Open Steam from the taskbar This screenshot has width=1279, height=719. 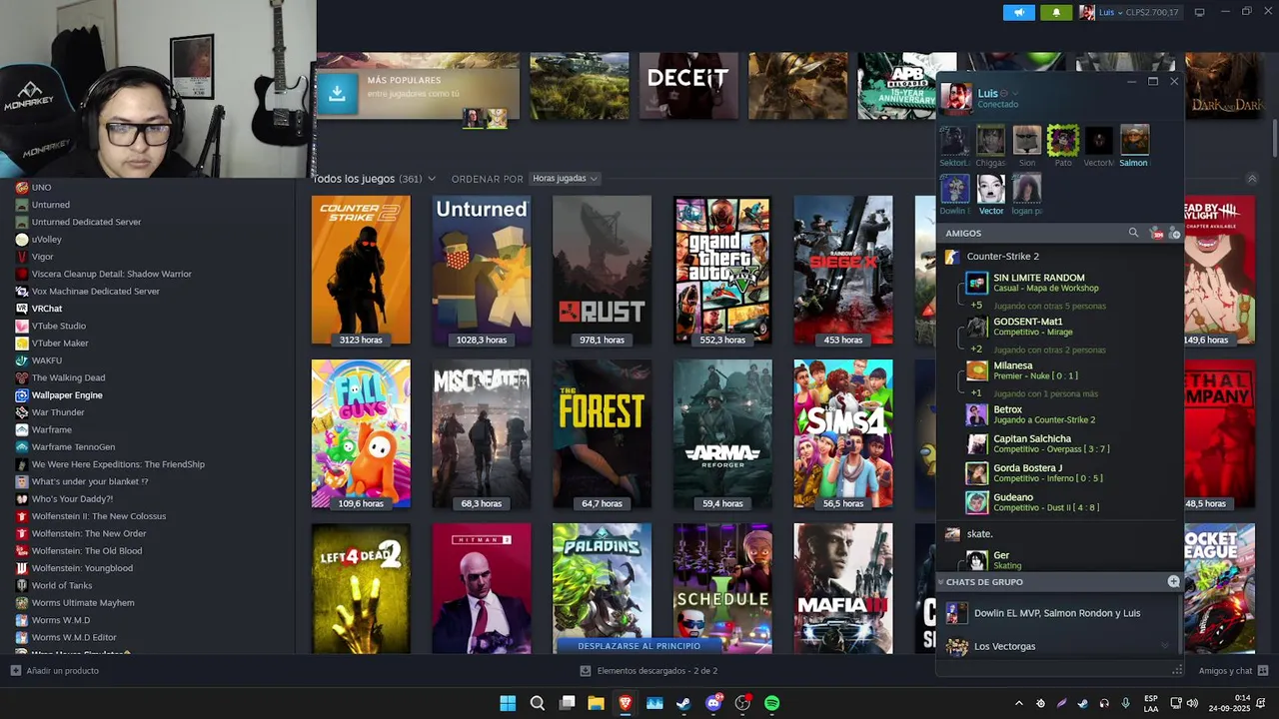coord(683,703)
